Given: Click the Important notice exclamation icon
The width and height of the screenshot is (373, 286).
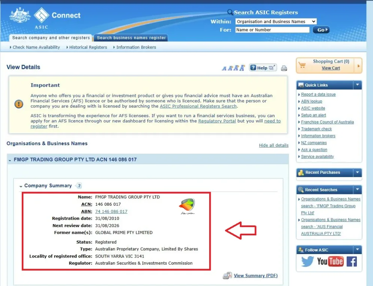Looking at the screenshot, I should 19,104.
